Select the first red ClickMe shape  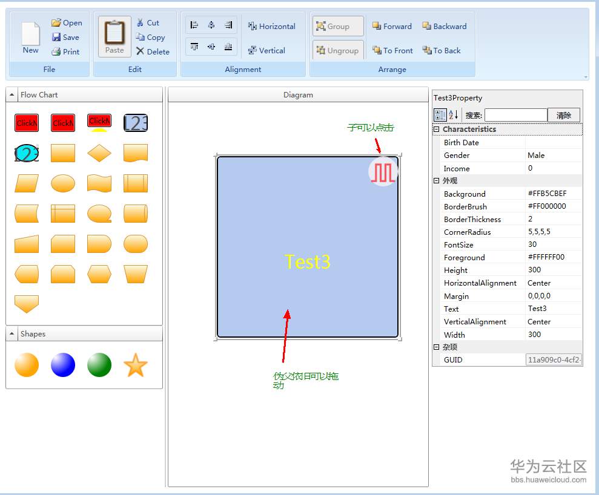[x=27, y=123]
